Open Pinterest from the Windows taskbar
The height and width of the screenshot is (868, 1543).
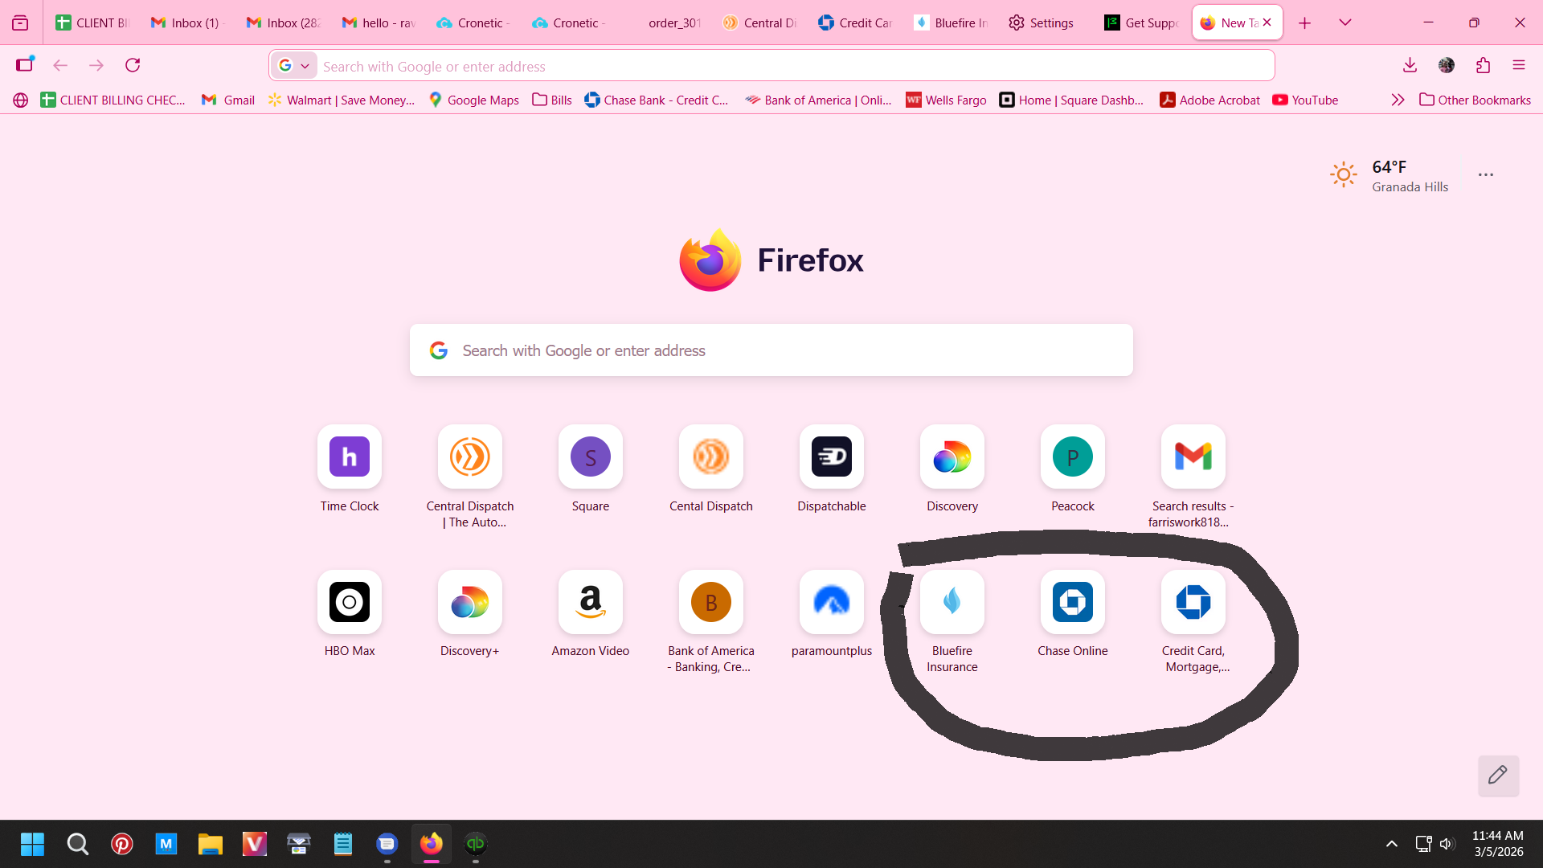pyautogui.click(x=122, y=844)
